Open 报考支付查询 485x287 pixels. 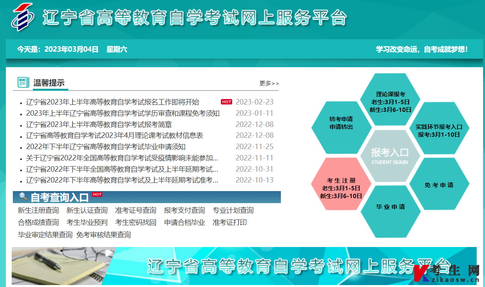pos(184,210)
